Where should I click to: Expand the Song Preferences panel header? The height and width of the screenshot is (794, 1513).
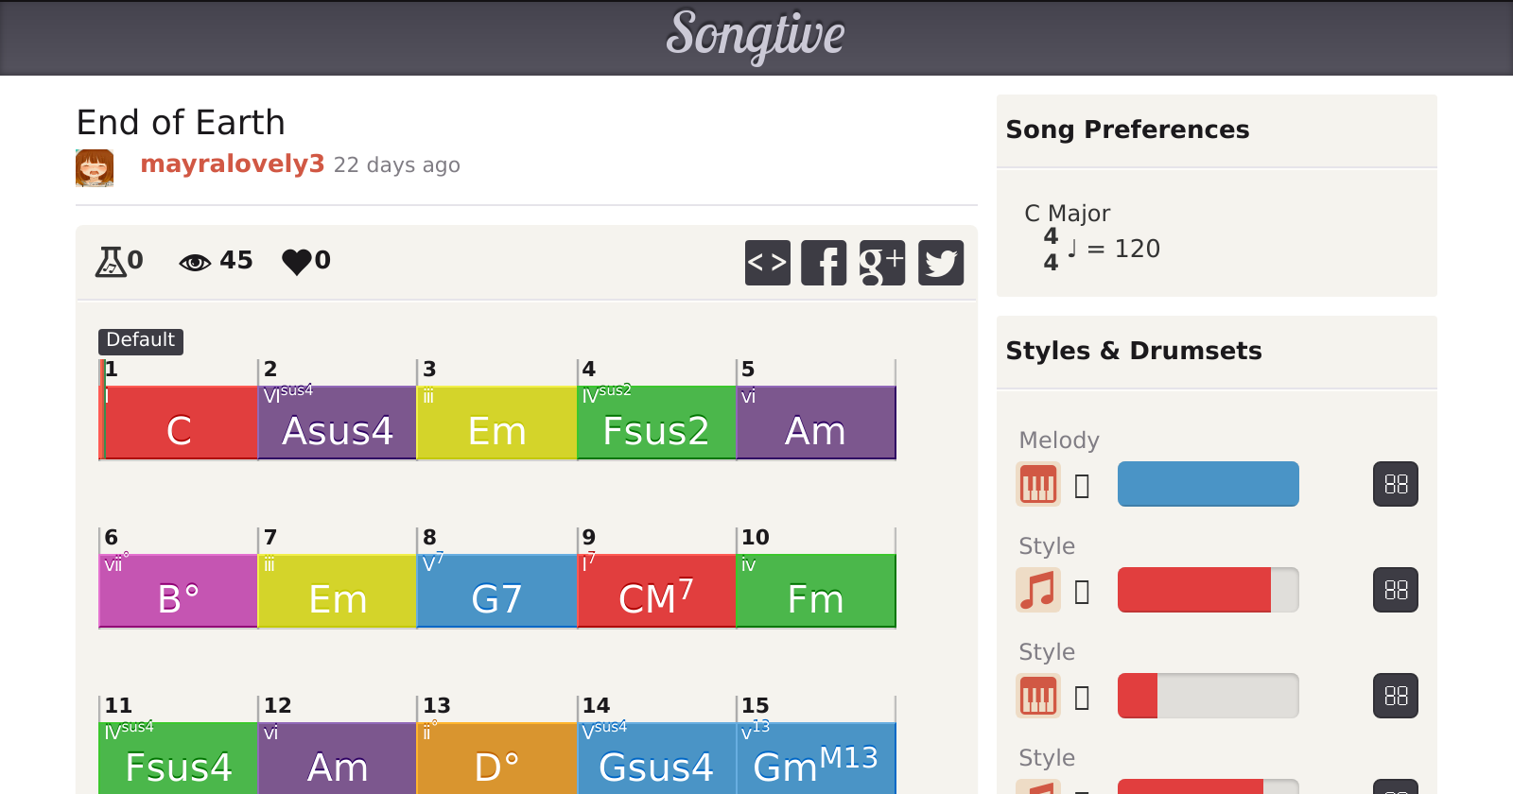1126,129
